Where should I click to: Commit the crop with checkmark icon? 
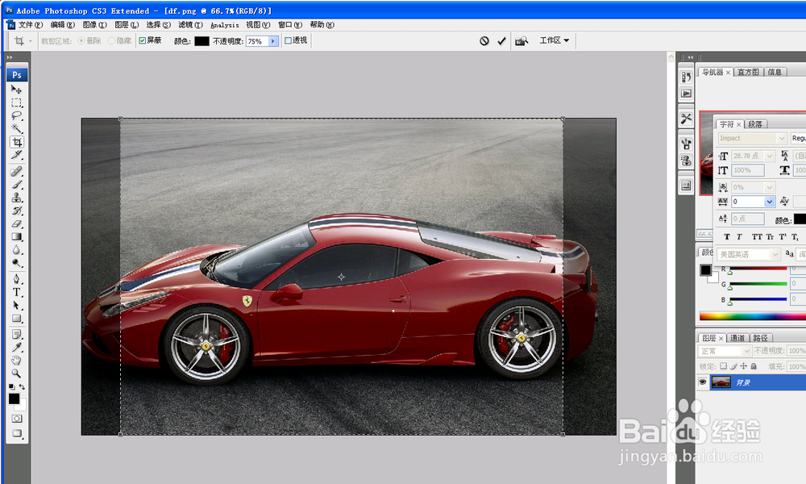(x=501, y=41)
